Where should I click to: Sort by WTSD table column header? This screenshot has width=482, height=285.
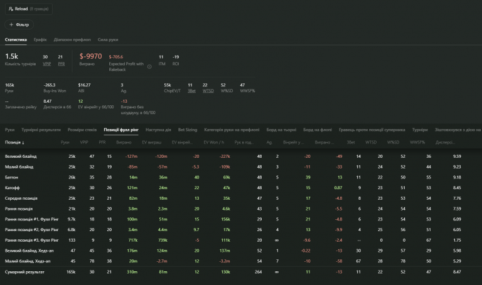coord(371,142)
